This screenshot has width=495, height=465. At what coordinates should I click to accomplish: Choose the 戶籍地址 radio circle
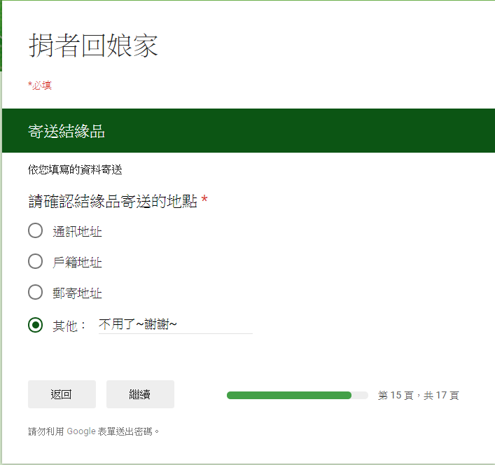click(36, 262)
